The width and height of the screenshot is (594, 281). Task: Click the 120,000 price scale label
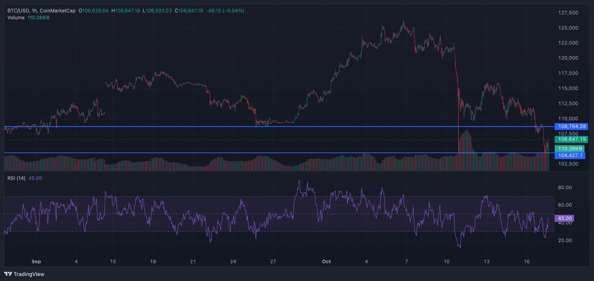click(x=568, y=58)
